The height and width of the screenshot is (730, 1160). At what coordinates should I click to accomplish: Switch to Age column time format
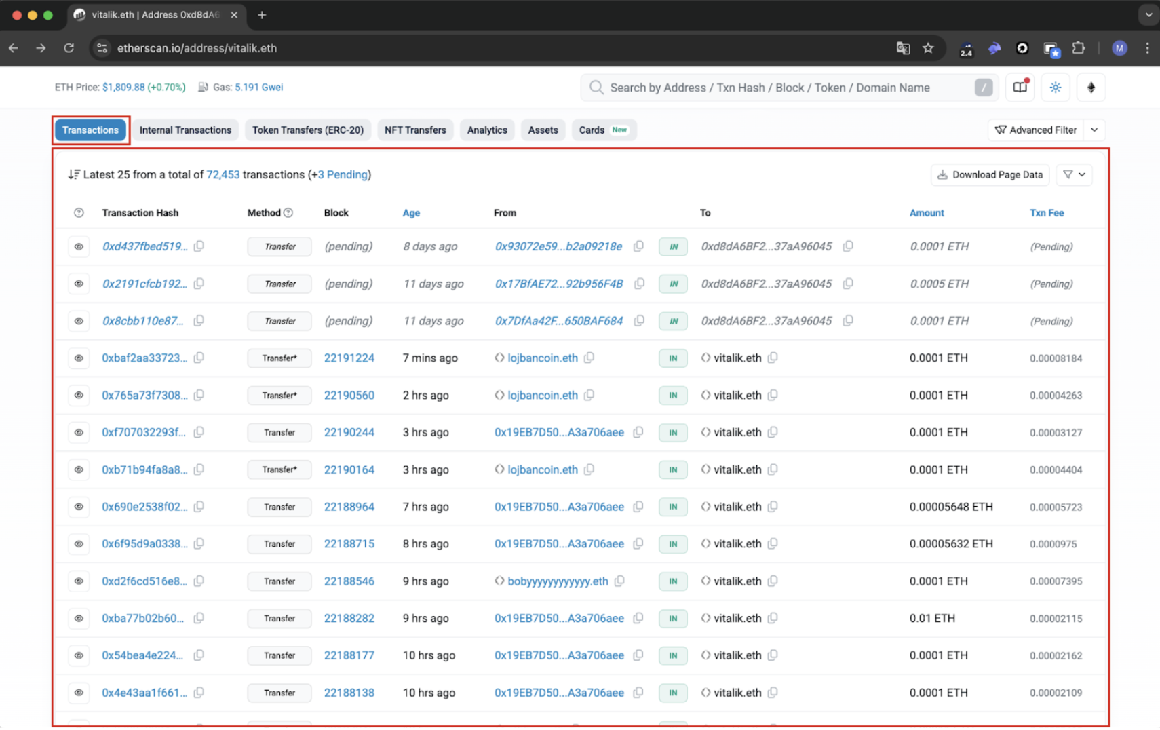click(411, 213)
